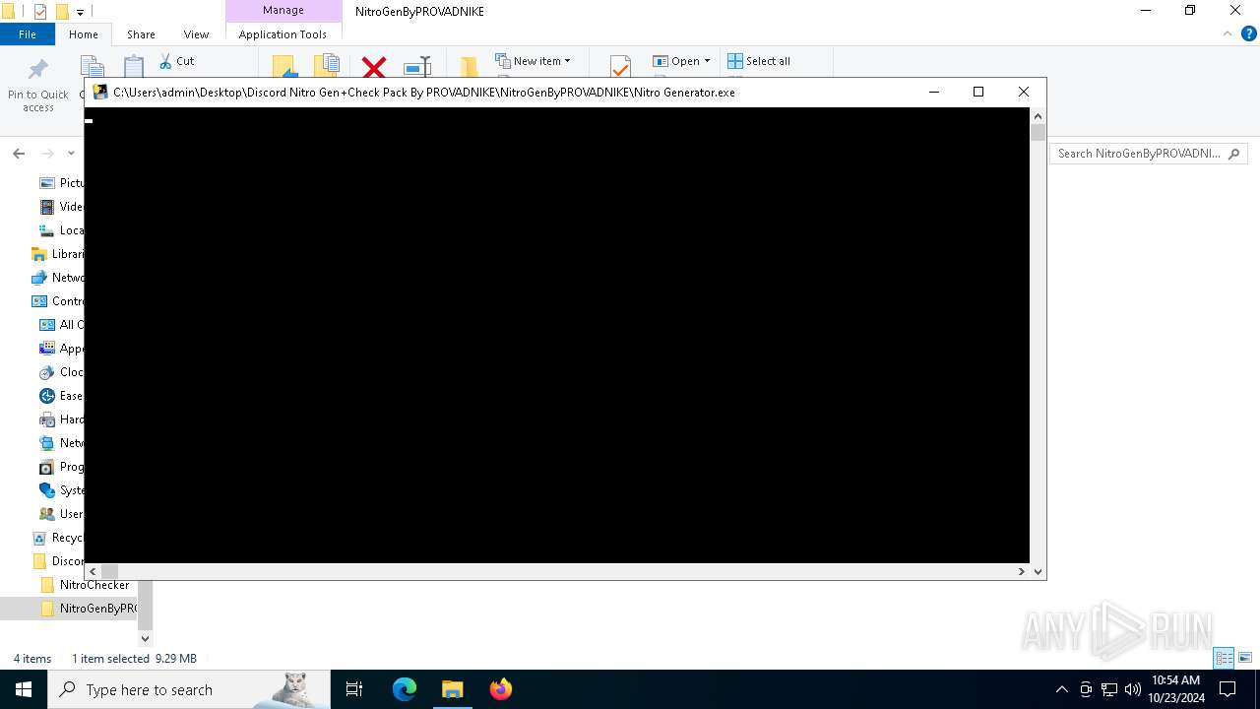This screenshot has height=709, width=1260.
Task: Launch Microsoft Edge from the taskbar
Action: (405, 689)
